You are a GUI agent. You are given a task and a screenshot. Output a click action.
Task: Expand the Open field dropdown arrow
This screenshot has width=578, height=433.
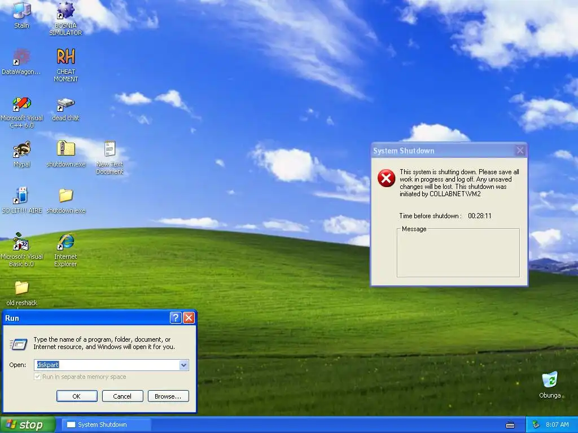(x=183, y=365)
